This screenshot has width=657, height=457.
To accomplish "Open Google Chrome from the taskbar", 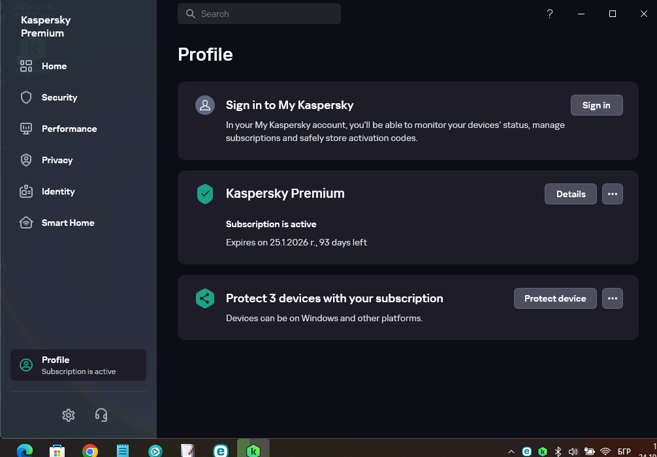I will point(90,450).
